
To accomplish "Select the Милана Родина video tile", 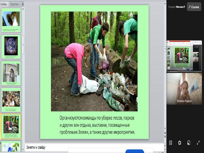I will click(x=184, y=88).
